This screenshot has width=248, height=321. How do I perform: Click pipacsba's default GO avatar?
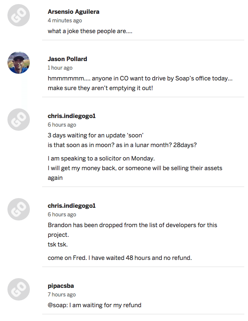(x=19, y=289)
